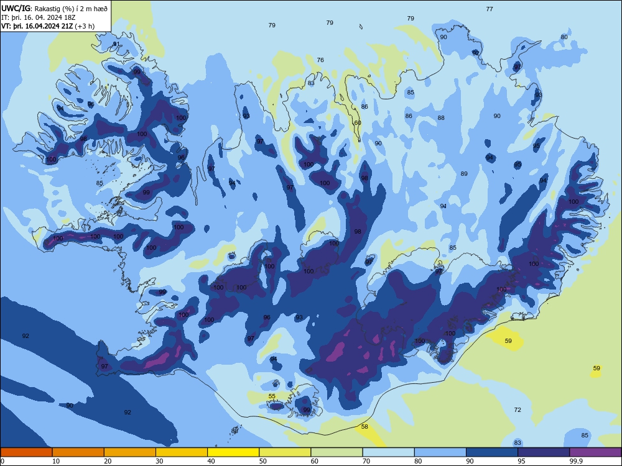The image size is (622, 466).
Task: Click the color scale tick label '50'
Action: pos(262,461)
